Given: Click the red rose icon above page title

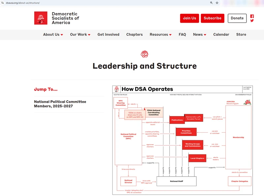Looking at the screenshot, I should 145,54.
